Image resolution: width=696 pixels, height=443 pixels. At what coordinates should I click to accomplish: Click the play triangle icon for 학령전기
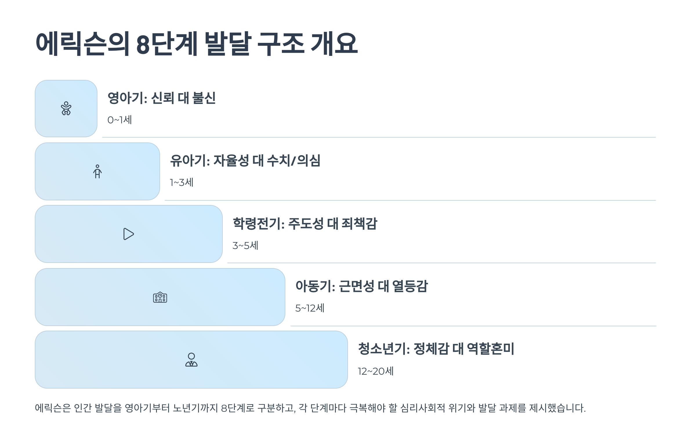(128, 234)
